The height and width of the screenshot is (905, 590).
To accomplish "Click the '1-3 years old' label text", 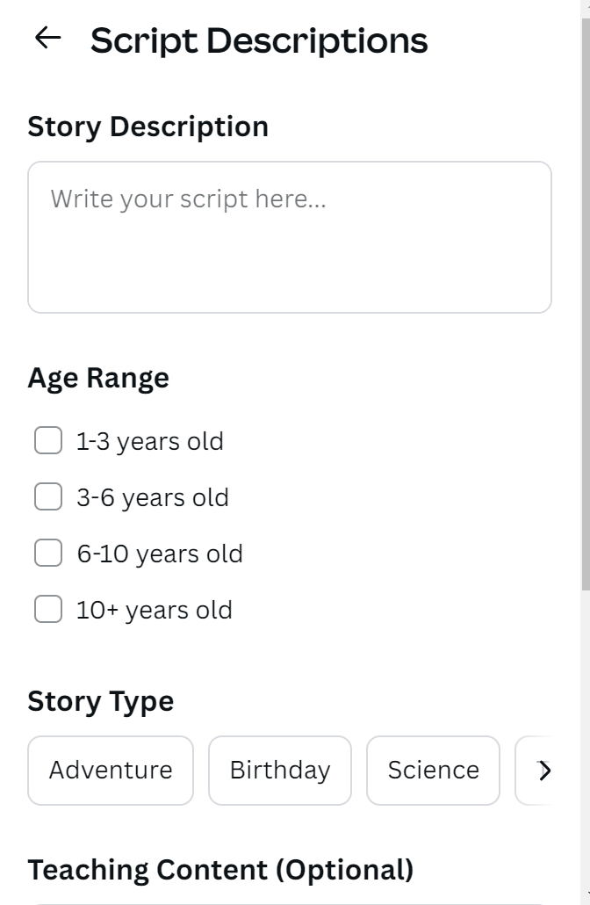I will (x=150, y=441).
